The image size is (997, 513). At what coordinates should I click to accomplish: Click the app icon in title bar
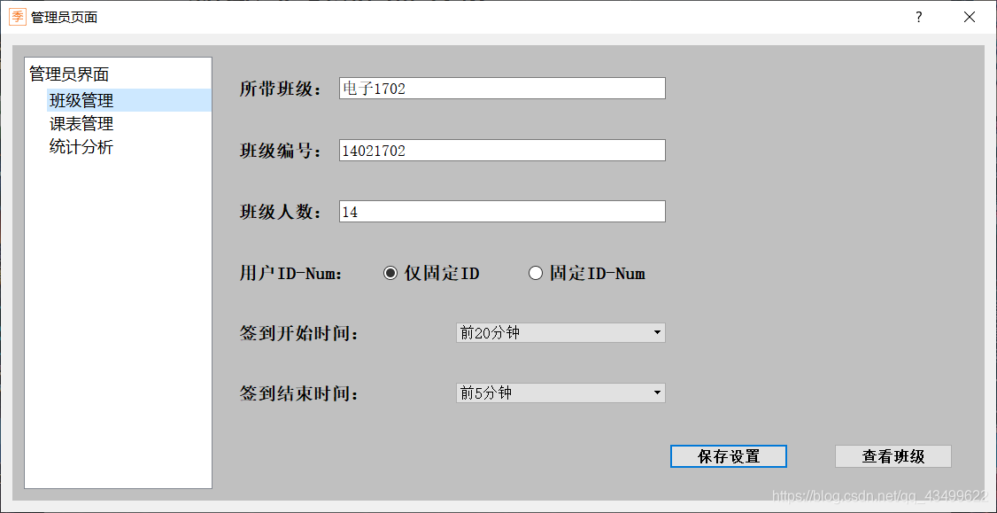[x=17, y=17]
